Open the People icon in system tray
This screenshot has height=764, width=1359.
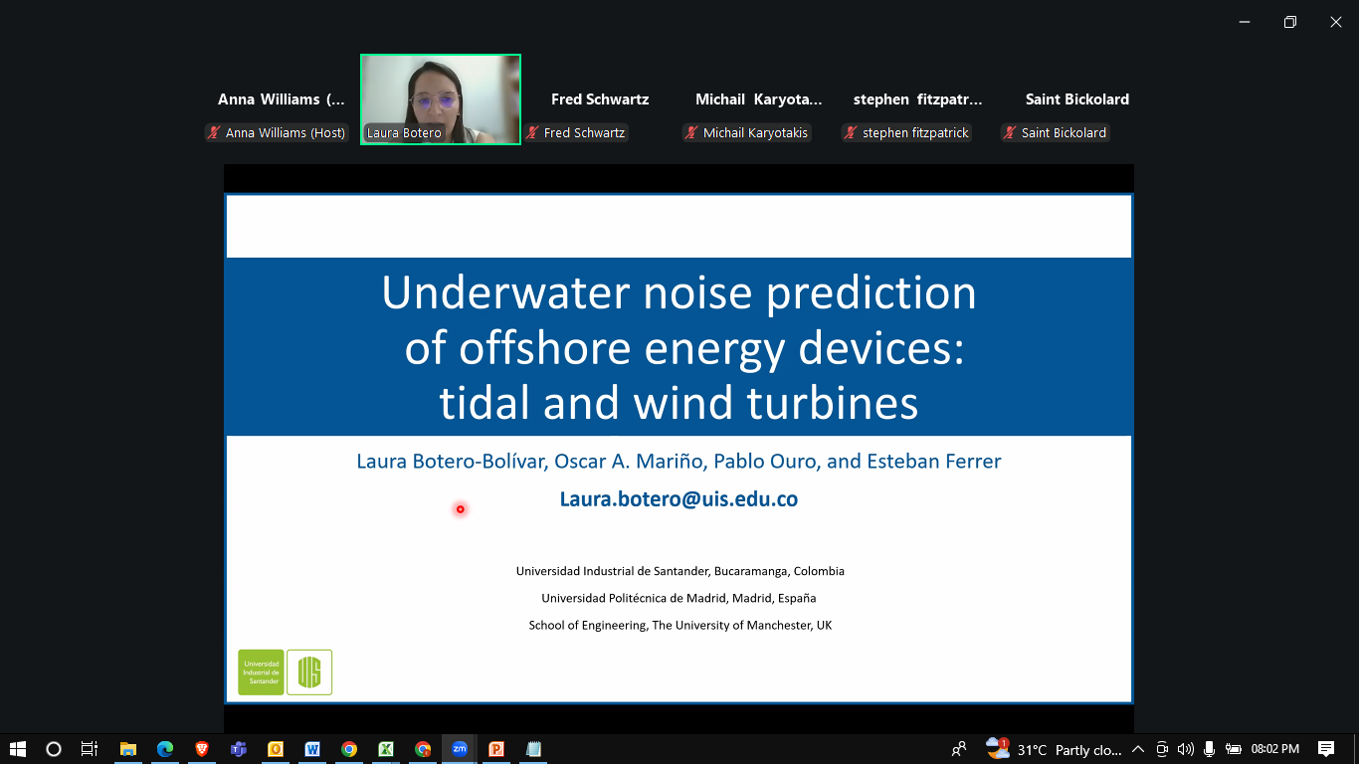point(959,749)
